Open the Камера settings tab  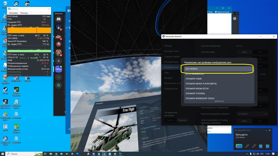point(168,78)
